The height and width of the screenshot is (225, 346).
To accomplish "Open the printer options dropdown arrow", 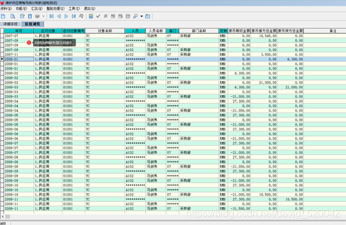I will point(44,16).
